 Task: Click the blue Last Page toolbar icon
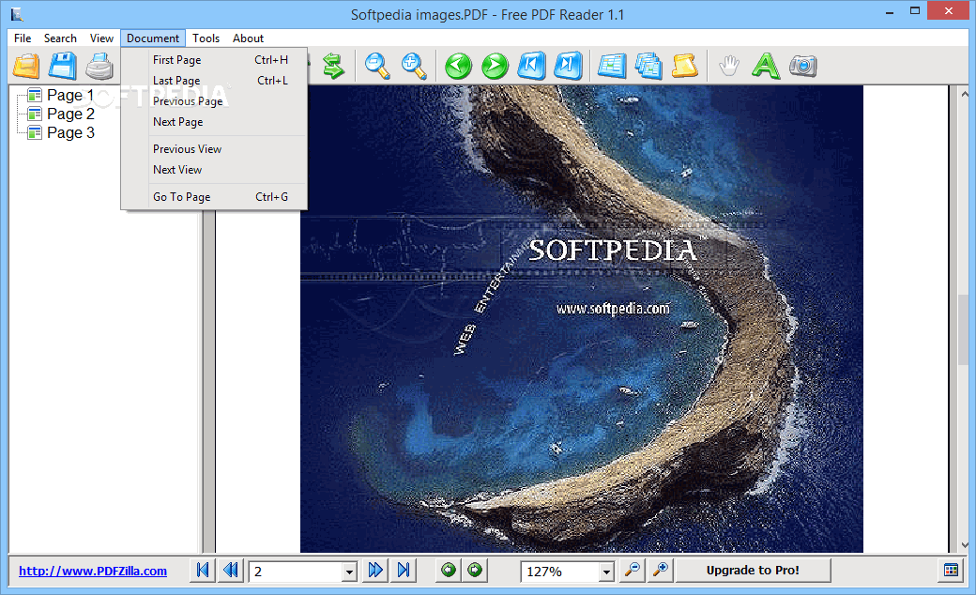[x=569, y=66]
